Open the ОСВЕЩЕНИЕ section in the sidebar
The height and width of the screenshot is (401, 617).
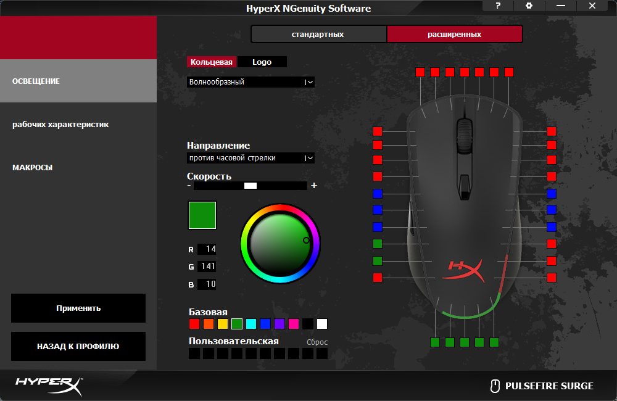click(78, 81)
